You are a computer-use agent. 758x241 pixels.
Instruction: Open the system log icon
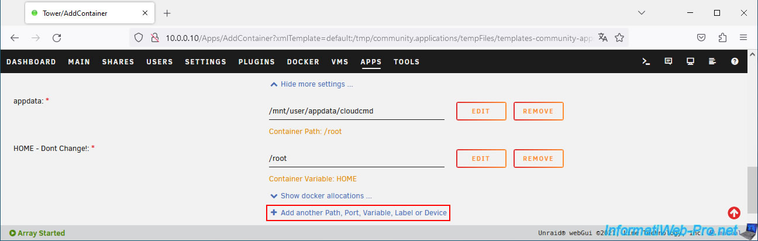point(712,61)
